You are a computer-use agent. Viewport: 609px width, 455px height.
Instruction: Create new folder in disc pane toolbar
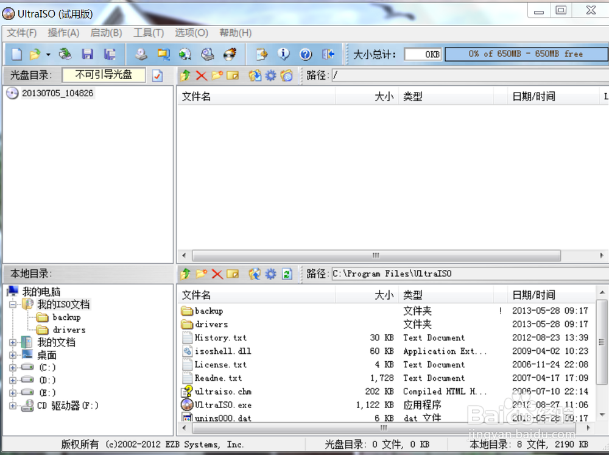coord(217,76)
